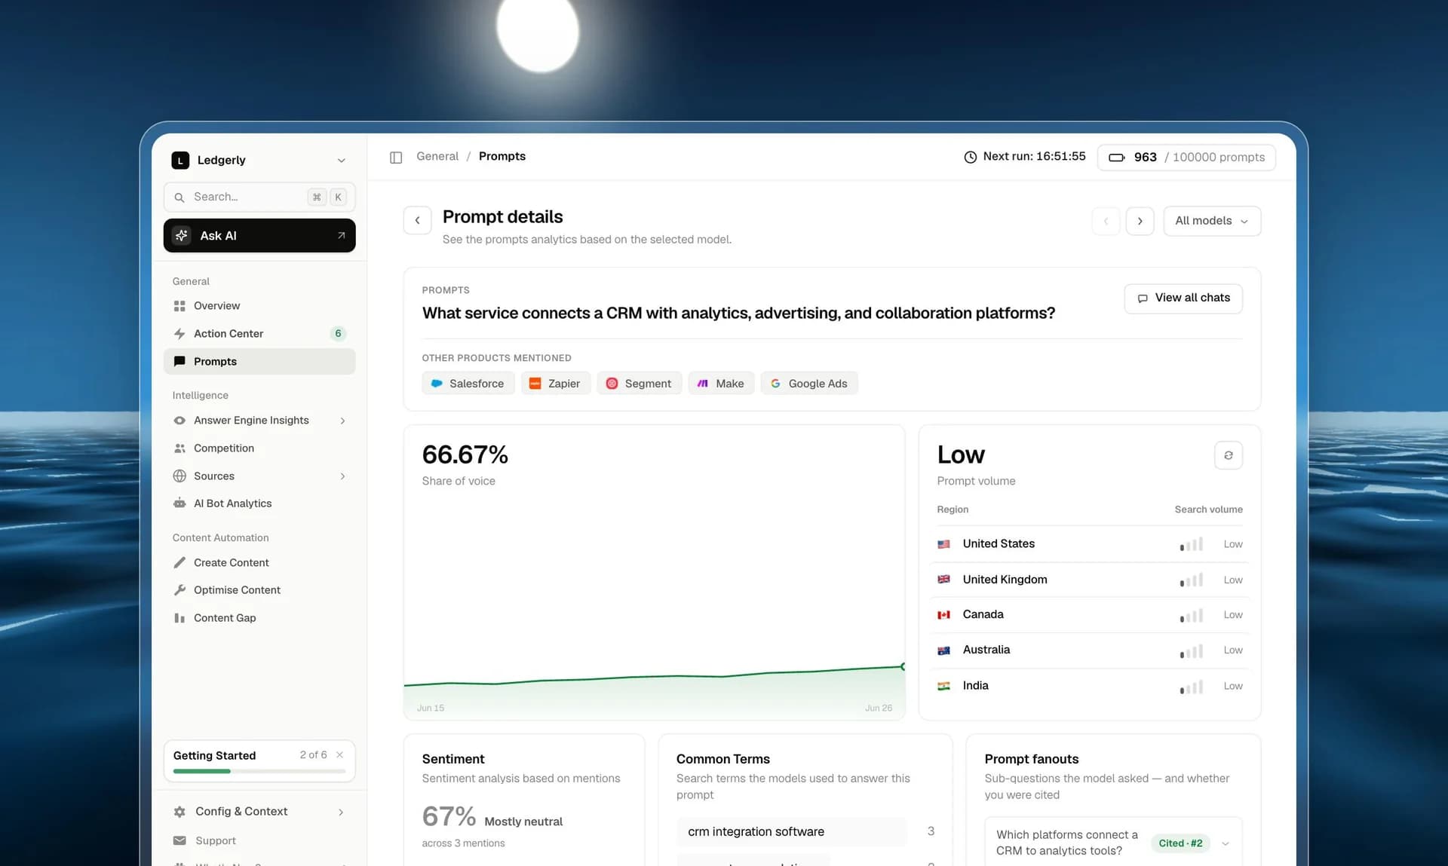Expand the Cited #2 fanout question
This screenshot has width=1448, height=866.
[1225, 843]
